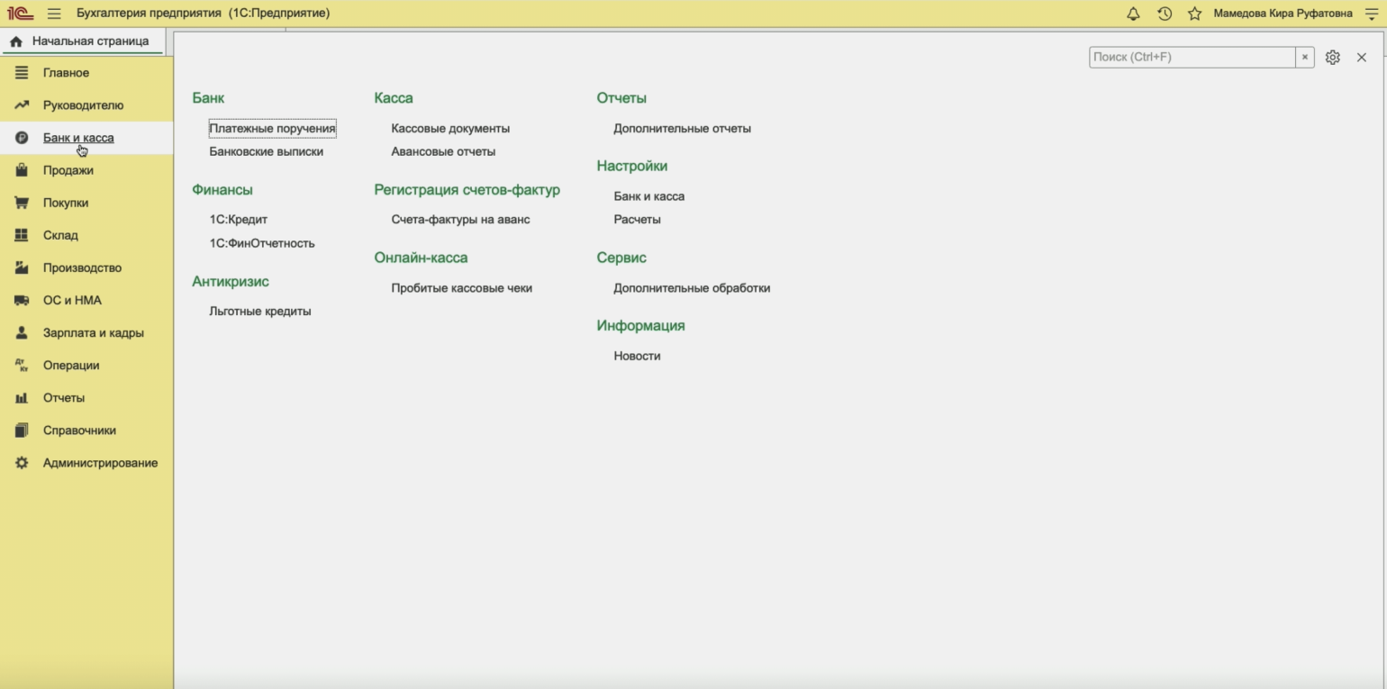
Task: Click the Руководителю chart icon
Action: coord(22,105)
